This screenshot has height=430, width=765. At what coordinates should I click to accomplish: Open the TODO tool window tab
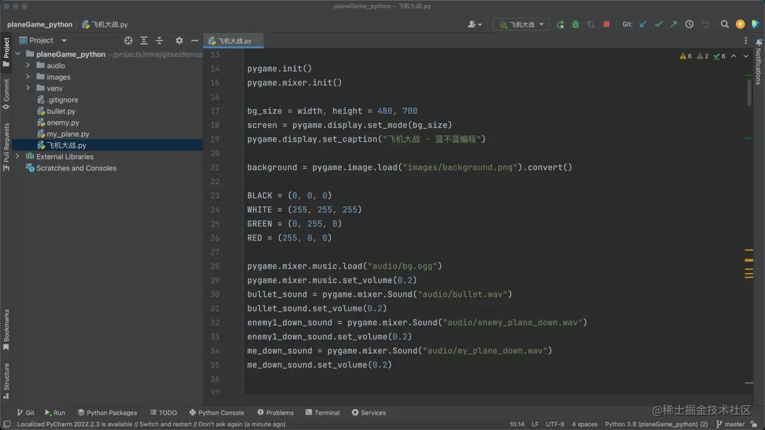163,413
